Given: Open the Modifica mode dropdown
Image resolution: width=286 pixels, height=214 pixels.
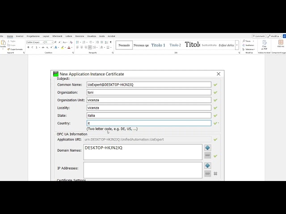Looking at the screenshot, I should pyautogui.click(x=274, y=36).
